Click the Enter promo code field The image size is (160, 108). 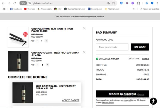(x=112, y=47)
